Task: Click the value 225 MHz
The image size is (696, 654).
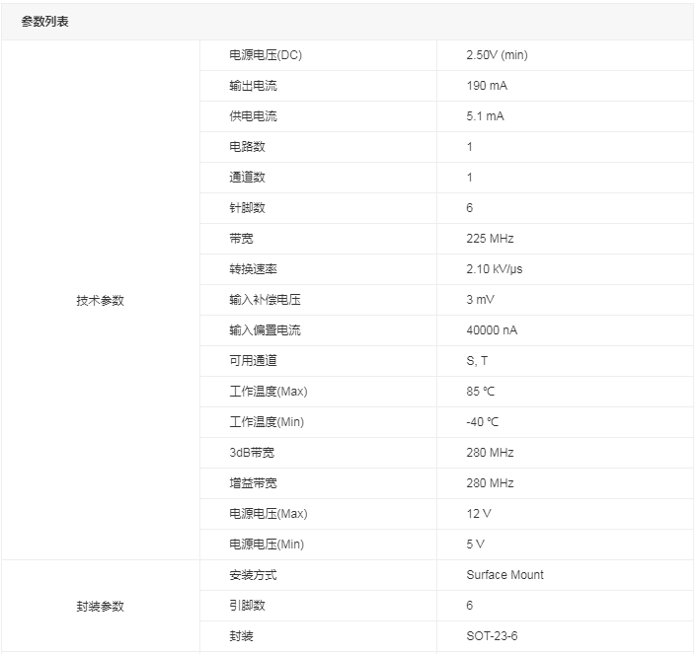Action: pyautogui.click(x=490, y=239)
